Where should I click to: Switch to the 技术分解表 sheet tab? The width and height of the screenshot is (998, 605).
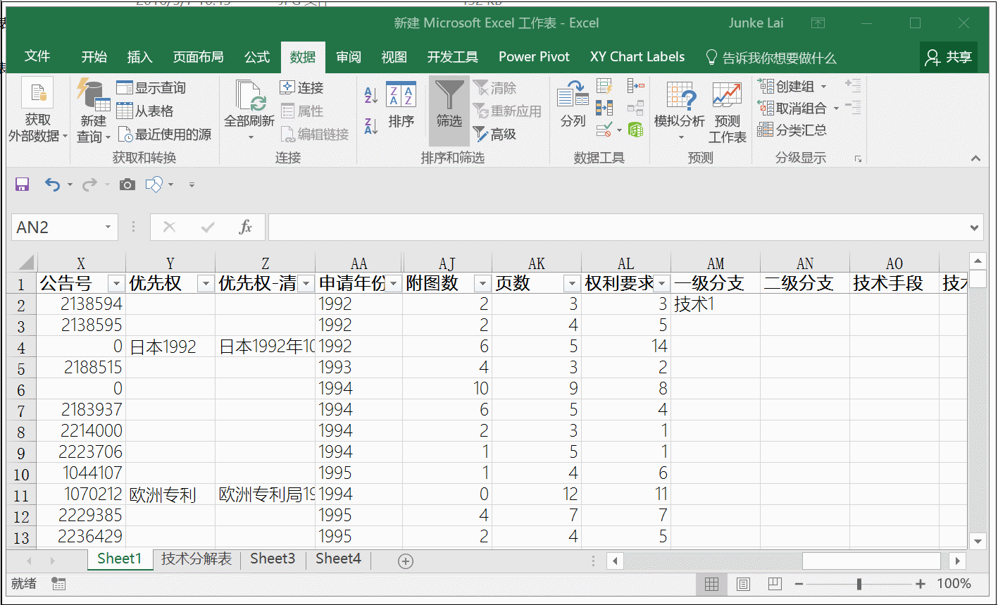tap(197, 559)
